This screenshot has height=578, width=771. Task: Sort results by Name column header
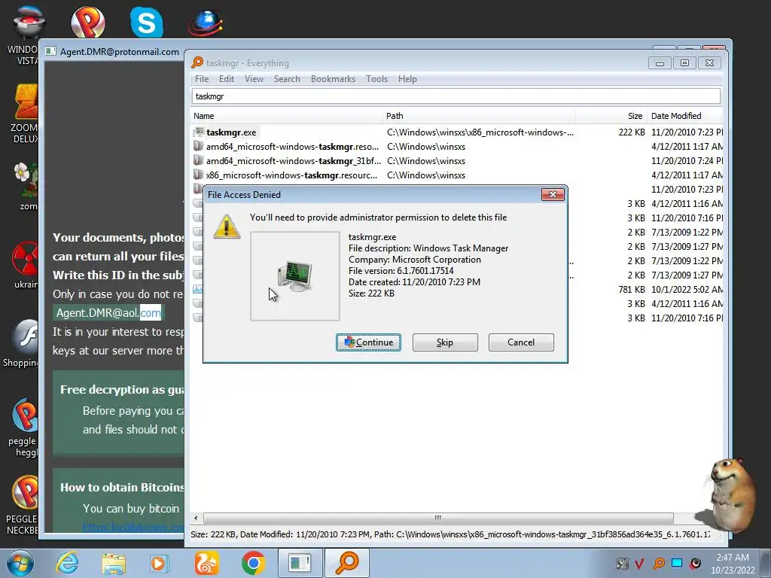(286, 116)
